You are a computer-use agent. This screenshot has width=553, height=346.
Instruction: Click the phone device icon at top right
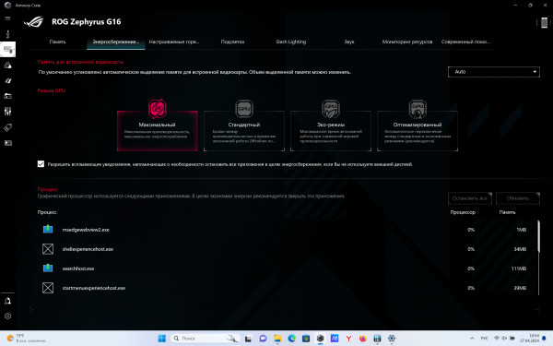(x=544, y=22)
